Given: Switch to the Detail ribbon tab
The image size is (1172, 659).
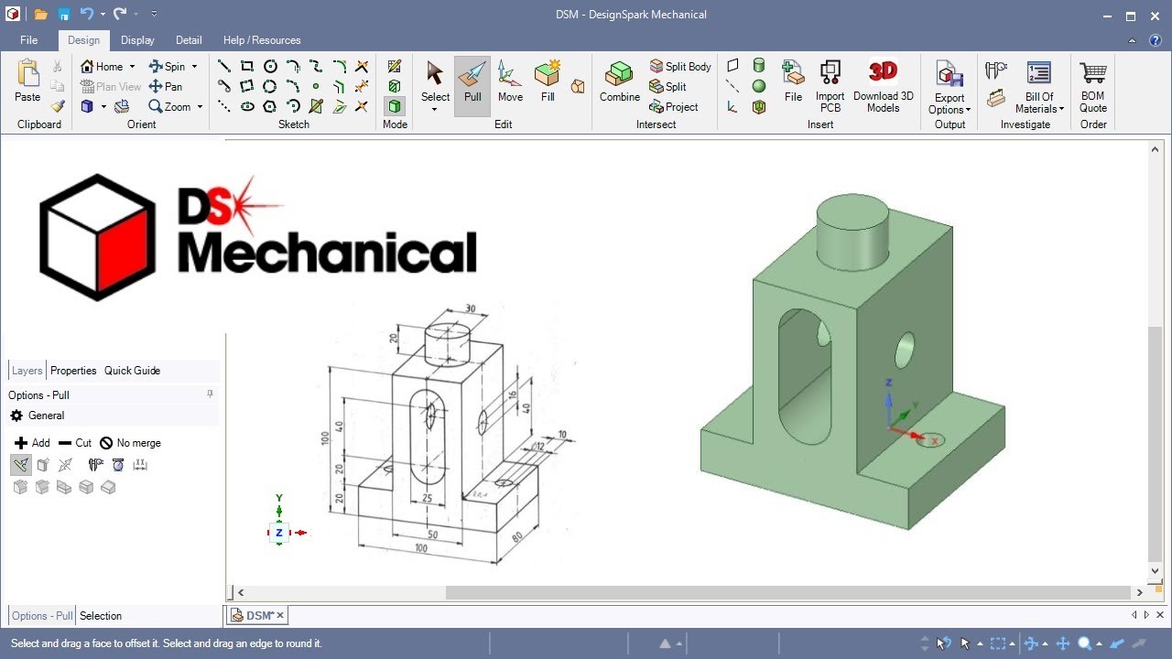Looking at the screenshot, I should coord(189,40).
